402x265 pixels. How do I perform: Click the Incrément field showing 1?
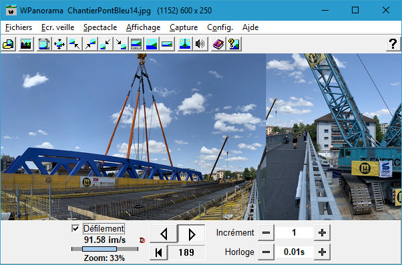tap(294, 233)
